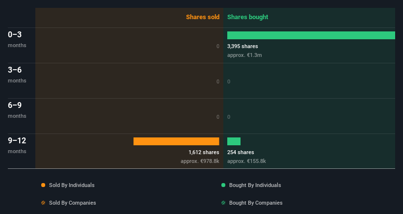Click the 0 bought value in 3–6 months row
This screenshot has height=214, width=403.
click(x=229, y=81)
